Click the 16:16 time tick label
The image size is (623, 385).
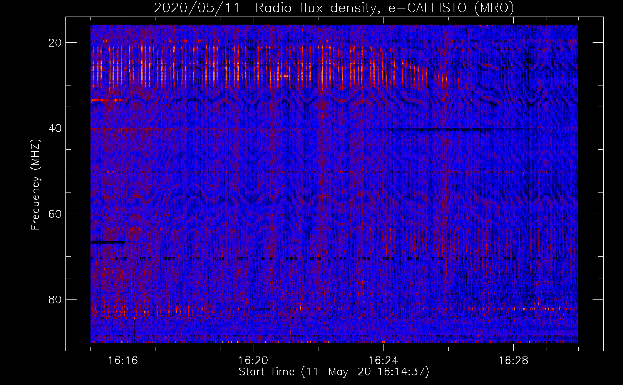coord(123,361)
